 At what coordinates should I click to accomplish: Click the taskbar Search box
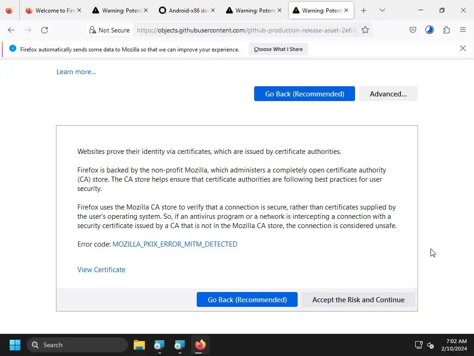[77, 345]
